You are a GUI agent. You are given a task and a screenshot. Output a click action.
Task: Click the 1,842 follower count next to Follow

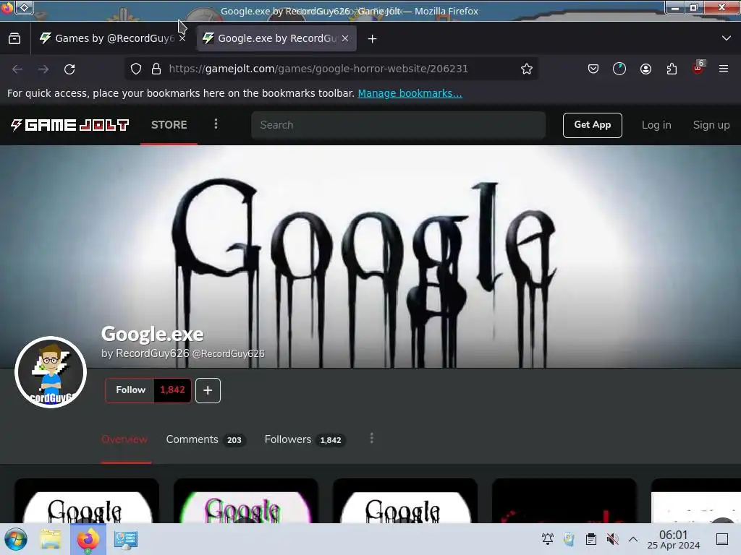pos(172,390)
